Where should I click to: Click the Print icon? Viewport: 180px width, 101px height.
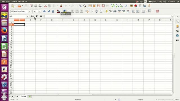(x=36, y=6)
